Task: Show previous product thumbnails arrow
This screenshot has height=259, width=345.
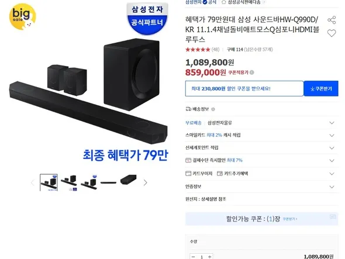Action: 33,182
